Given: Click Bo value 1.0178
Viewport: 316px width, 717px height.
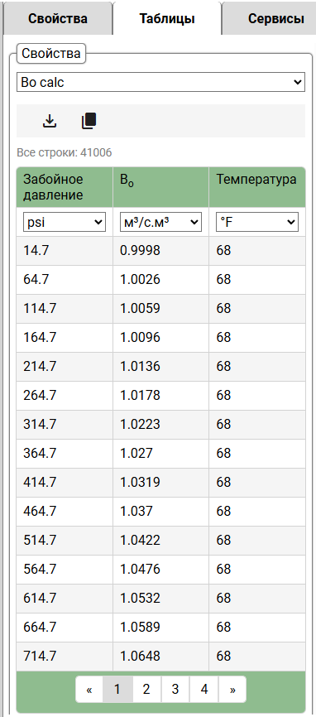Looking at the screenshot, I should [x=160, y=396].
